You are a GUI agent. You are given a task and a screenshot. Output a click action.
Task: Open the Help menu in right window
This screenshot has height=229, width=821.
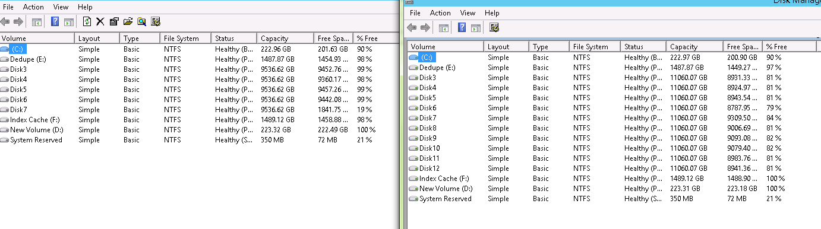tap(492, 12)
